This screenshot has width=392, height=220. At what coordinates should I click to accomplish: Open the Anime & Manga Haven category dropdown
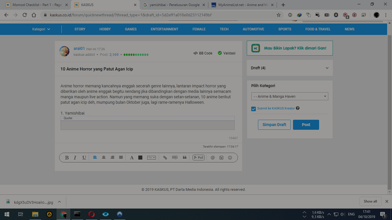(x=289, y=97)
